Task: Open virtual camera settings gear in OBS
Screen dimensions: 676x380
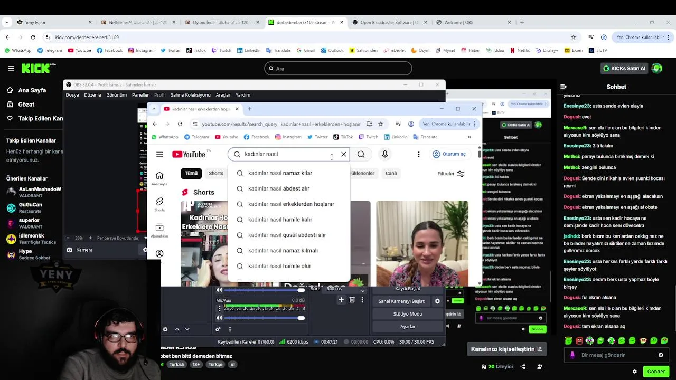Action: [437, 301]
